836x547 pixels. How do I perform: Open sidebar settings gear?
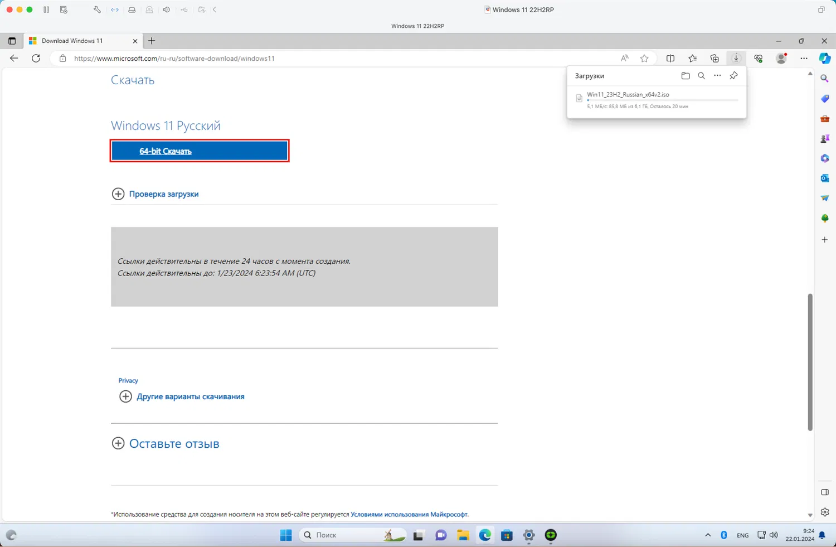825,512
